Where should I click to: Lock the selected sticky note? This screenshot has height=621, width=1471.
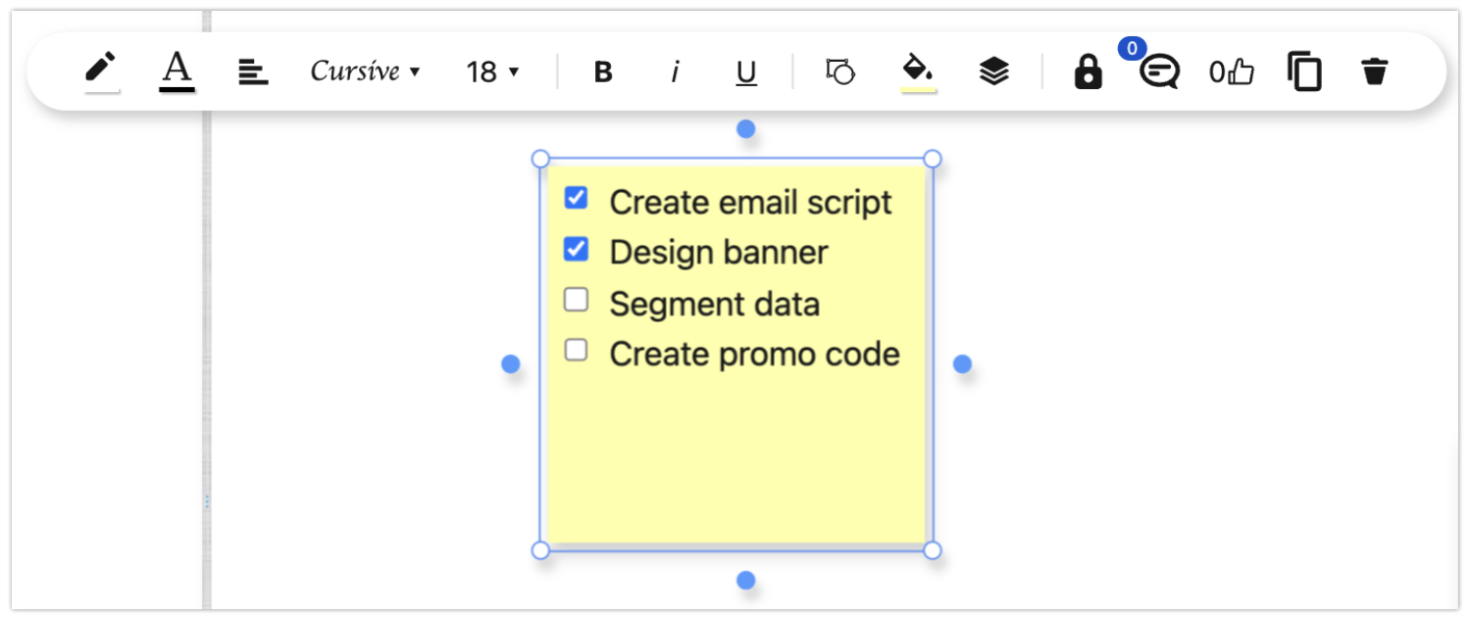[1088, 72]
